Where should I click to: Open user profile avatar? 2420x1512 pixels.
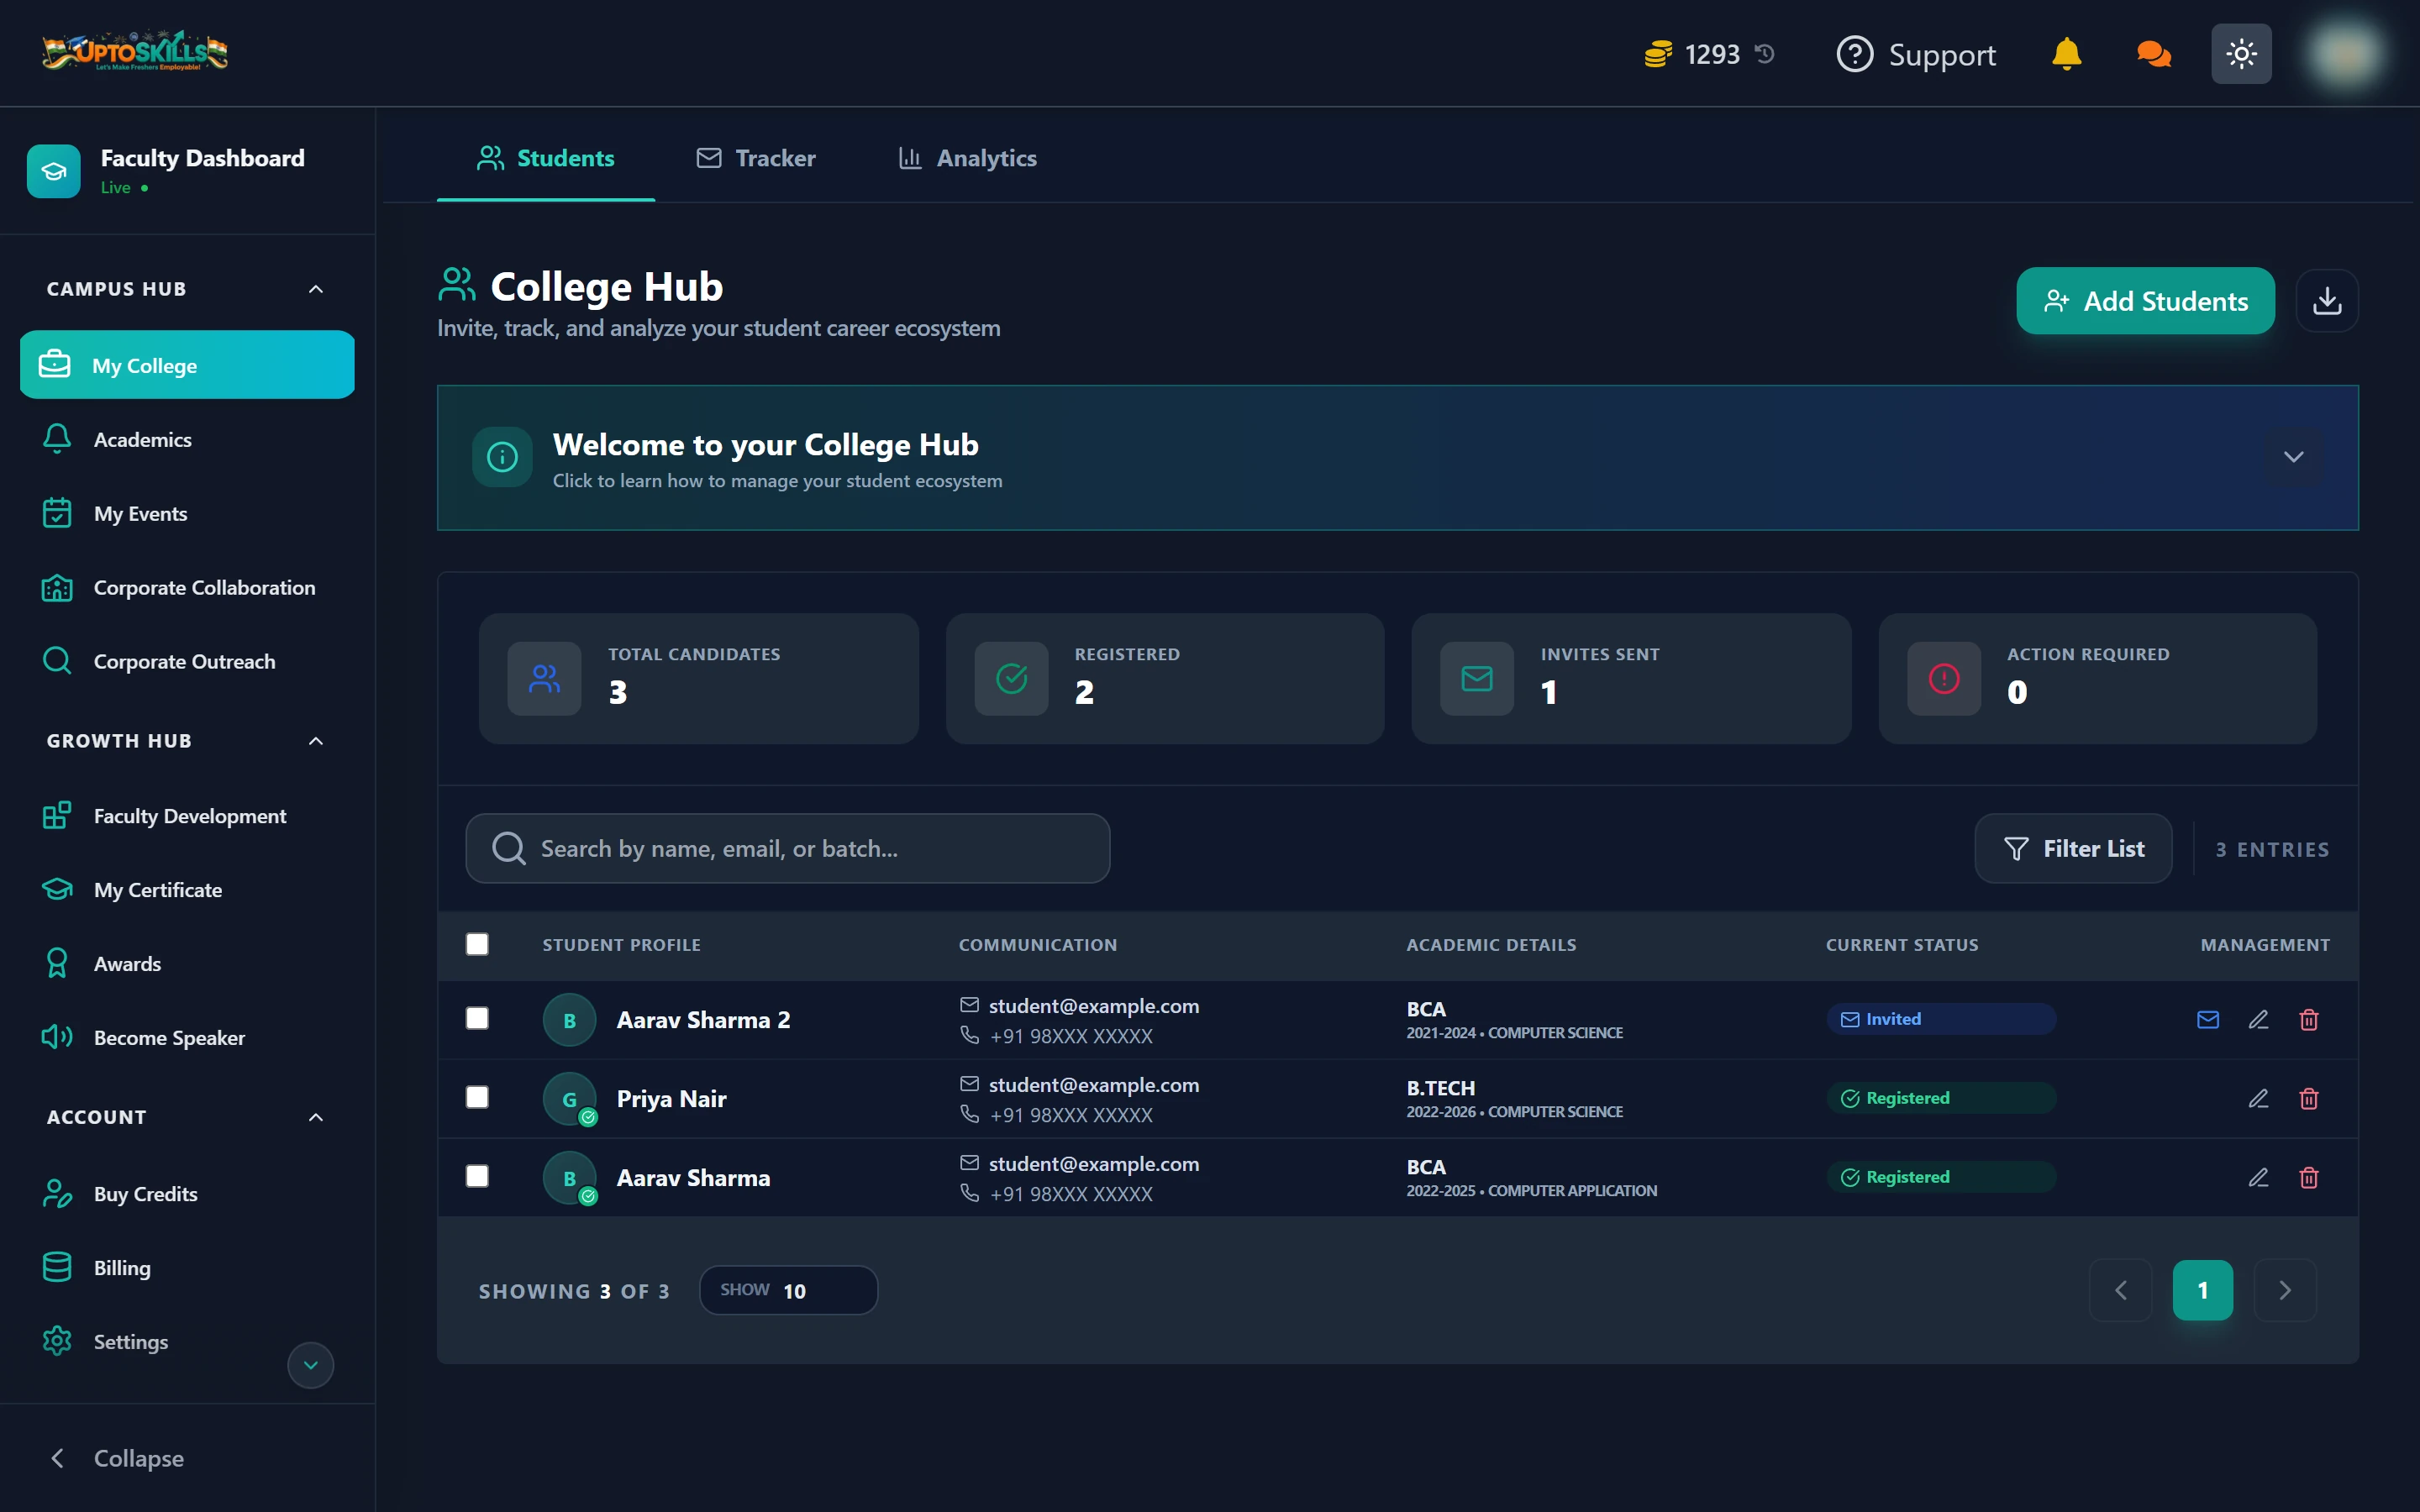(x=2344, y=54)
